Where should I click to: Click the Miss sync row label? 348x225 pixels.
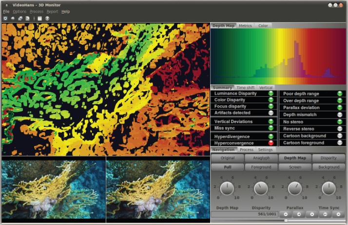[x=224, y=128]
